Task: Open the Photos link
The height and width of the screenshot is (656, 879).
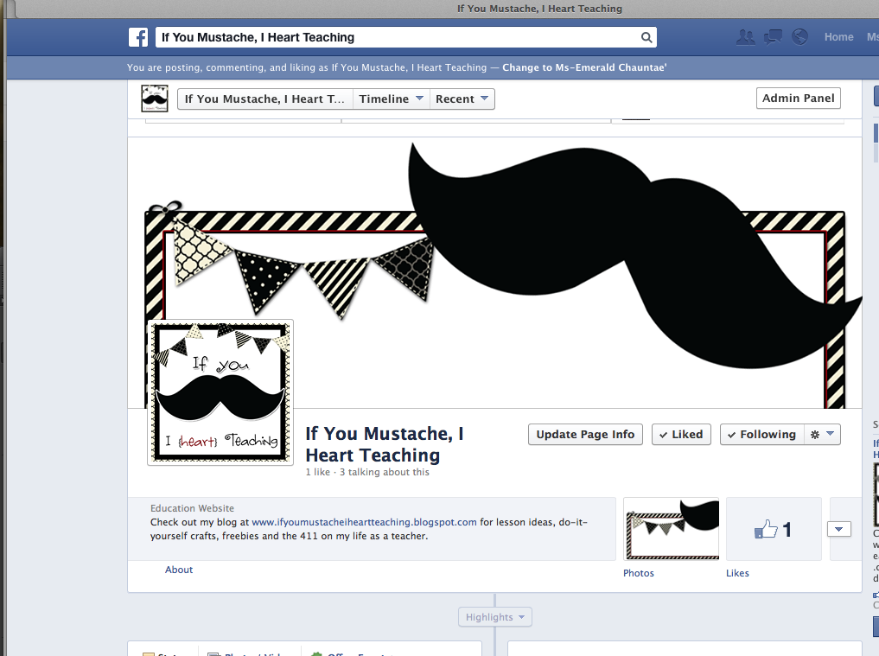Action: click(x=639, y=573)
